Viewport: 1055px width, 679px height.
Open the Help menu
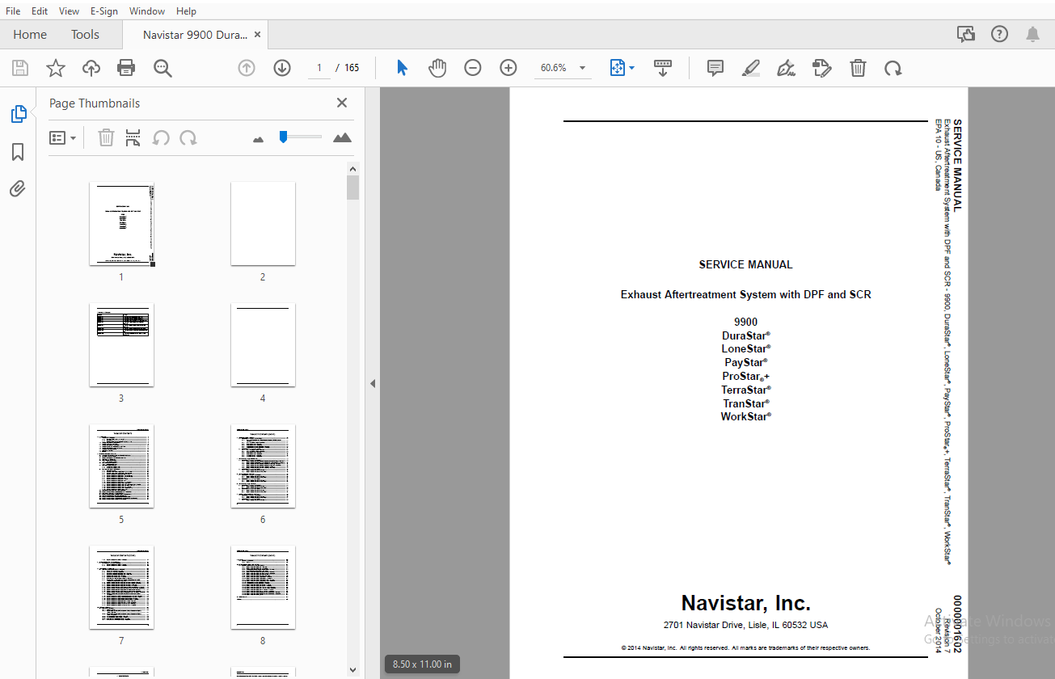coord(186,11)
